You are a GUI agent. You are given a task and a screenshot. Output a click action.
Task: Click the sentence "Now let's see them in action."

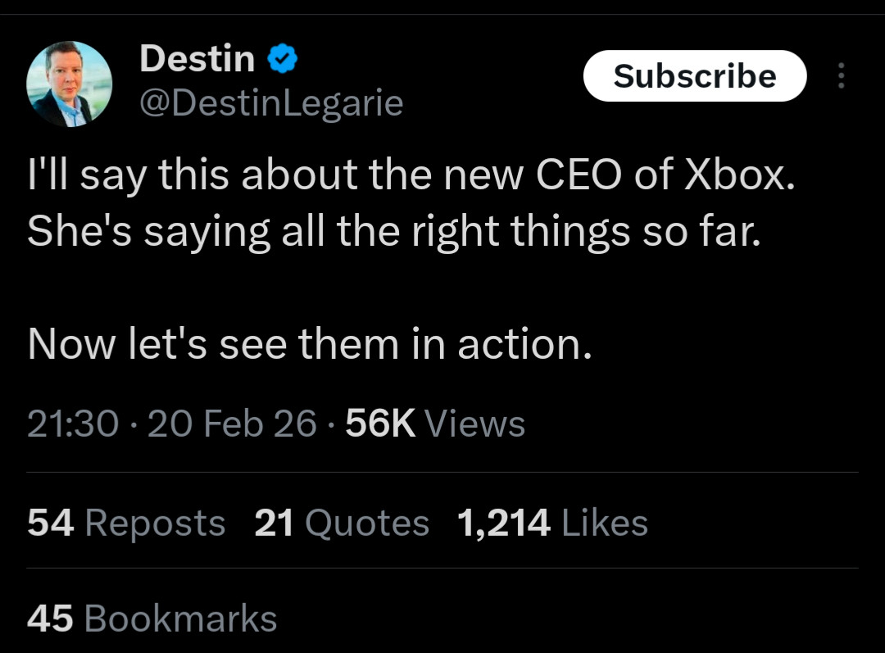(309, 343)
